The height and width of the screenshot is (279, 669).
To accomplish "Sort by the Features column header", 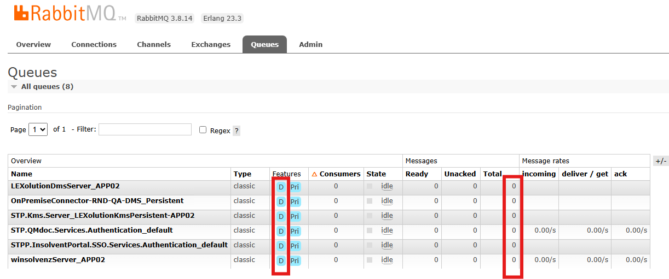I will tap(286, 174).
